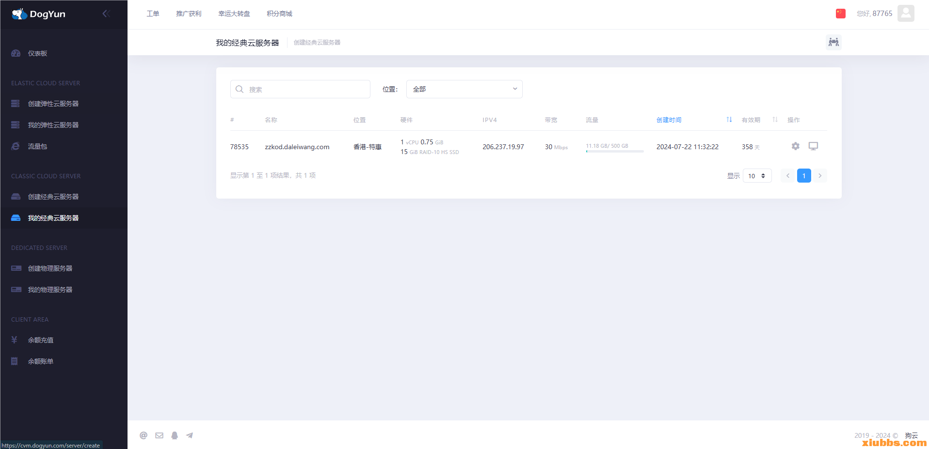929x449 pixels.
Task: Click the Telegram icon in the footer
Action: tap(190, 435)
